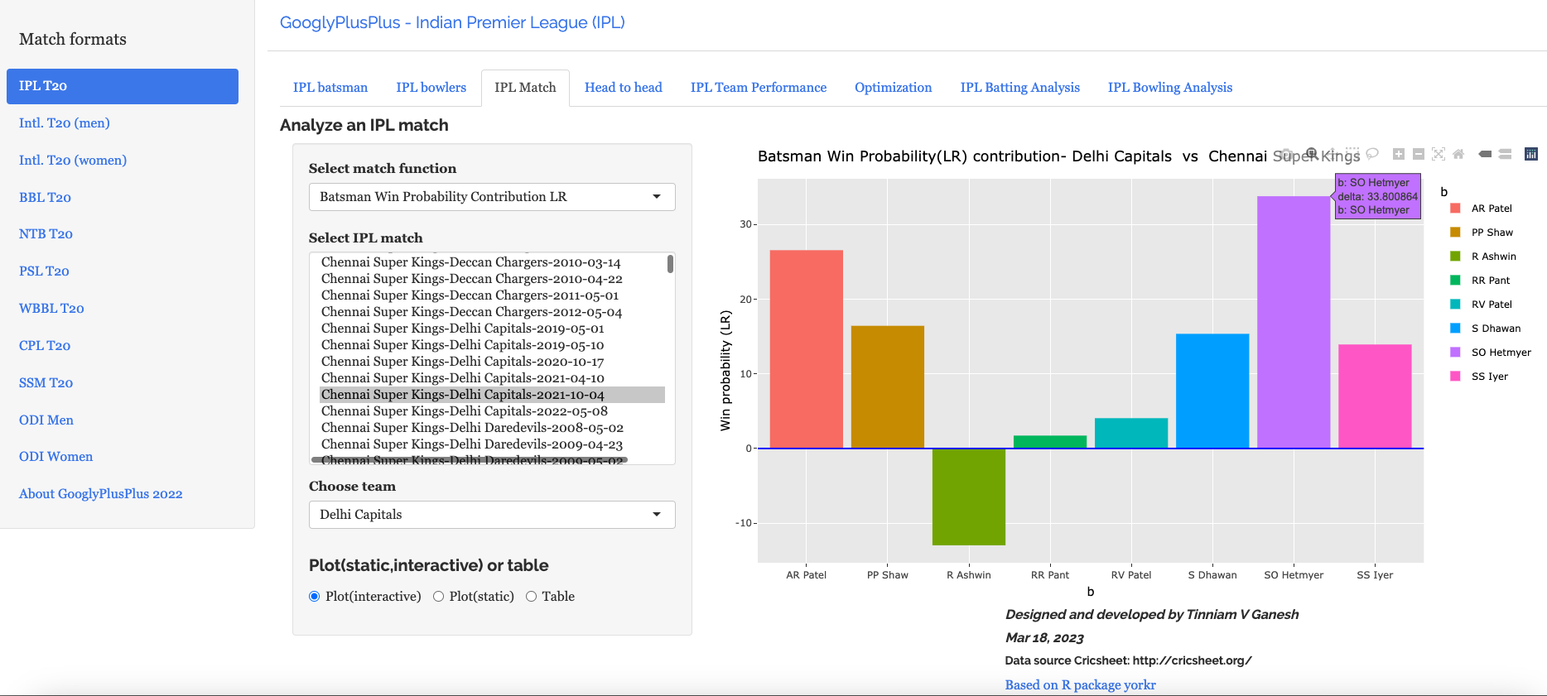Viewport: 1547px width, 696px height.
Task: Toggle SO Hetmyer purple legend swatch
Action: coord(1455,353)
